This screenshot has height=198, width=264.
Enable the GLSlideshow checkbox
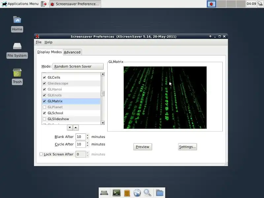[x=45, y=119]
